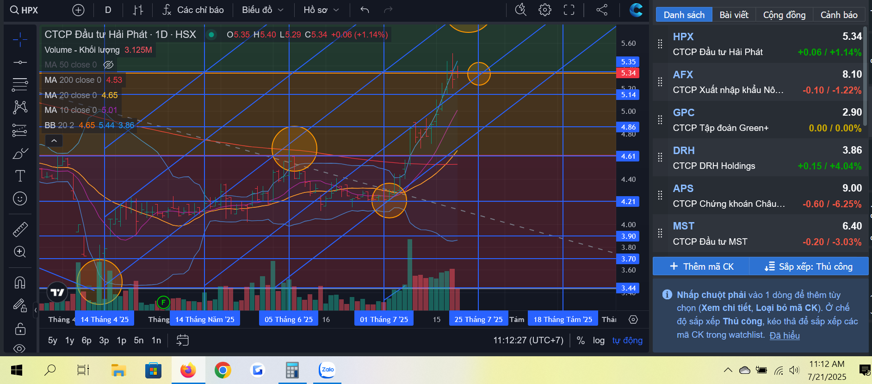Switch to the Danh sách tab

click(x=684, y=15)
